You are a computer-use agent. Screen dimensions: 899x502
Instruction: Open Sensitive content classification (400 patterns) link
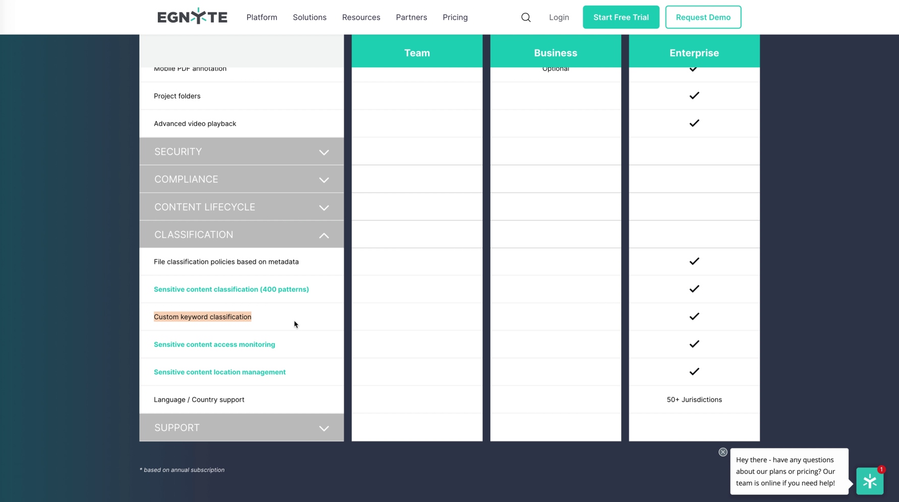click(x=231, y=289)
